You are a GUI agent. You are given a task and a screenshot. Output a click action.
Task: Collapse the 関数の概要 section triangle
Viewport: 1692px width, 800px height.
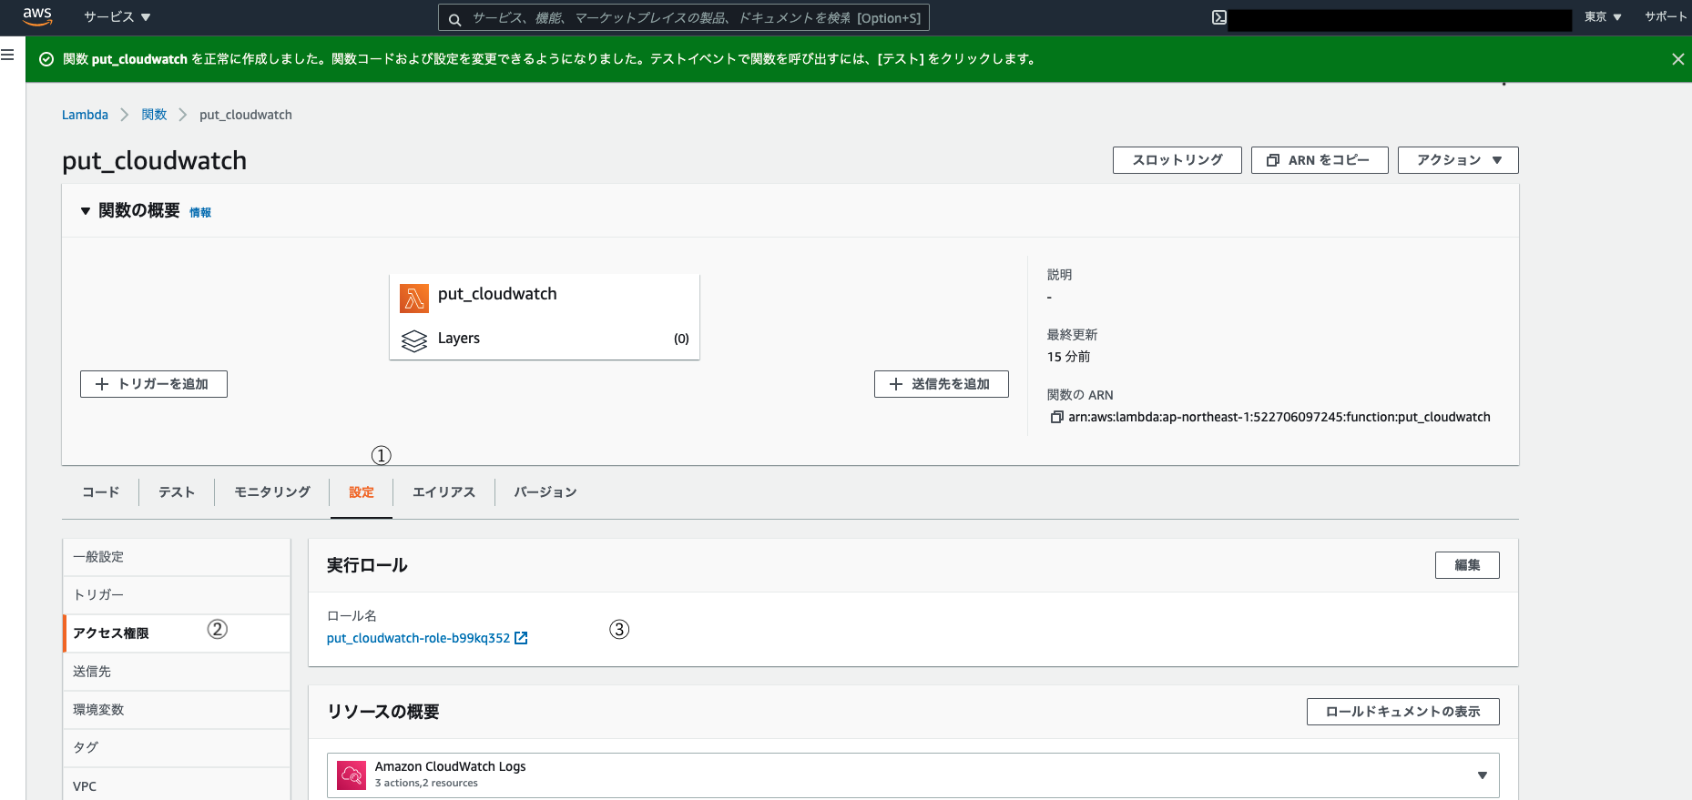coord(86,211)
